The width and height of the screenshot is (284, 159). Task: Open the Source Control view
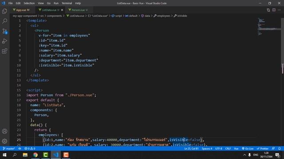(4, 31)
